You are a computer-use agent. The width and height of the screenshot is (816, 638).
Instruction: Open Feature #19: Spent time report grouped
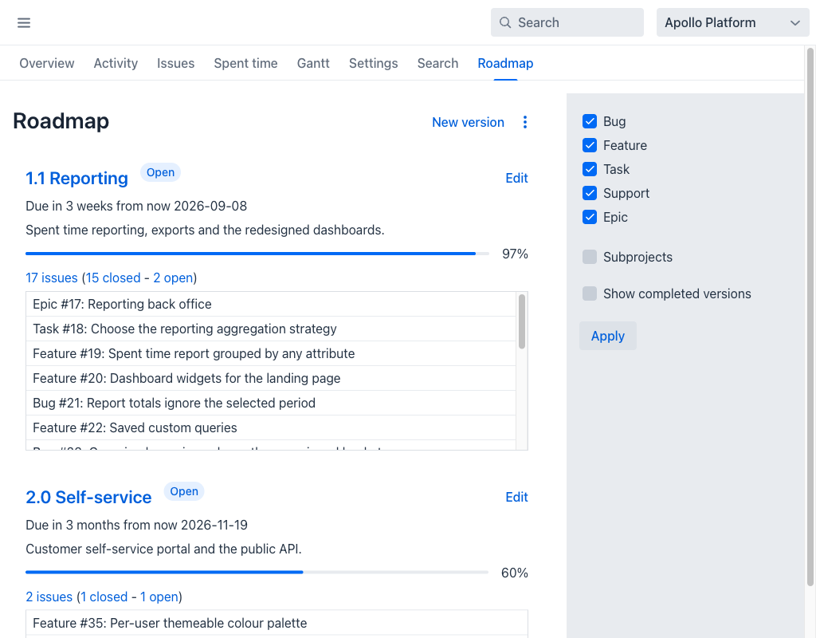[x=194, y=353]
